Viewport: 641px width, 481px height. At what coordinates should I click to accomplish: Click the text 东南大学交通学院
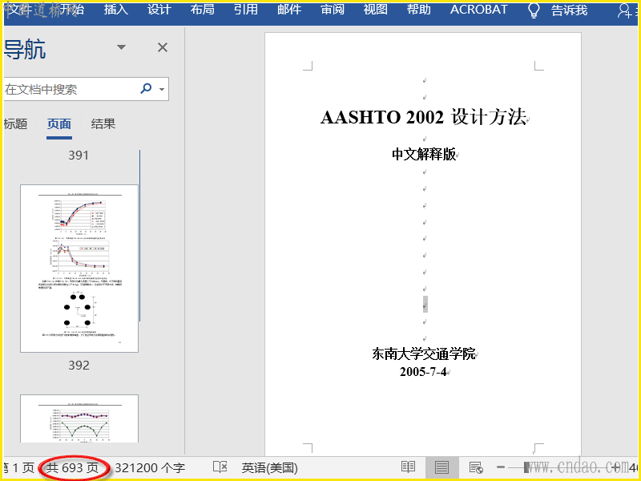click(424, 354)
